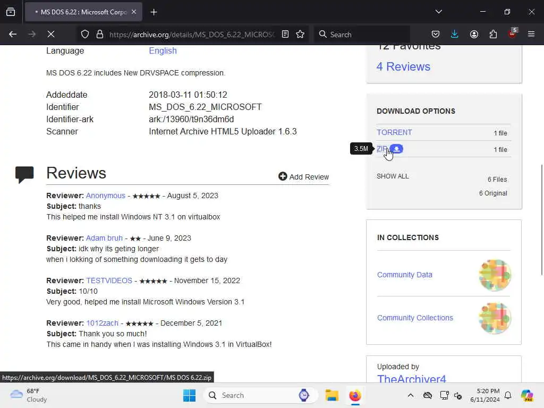Open the OneDrive cloud tray icon
The width and height of the screenshot is (544, 408).
(428, 395)
